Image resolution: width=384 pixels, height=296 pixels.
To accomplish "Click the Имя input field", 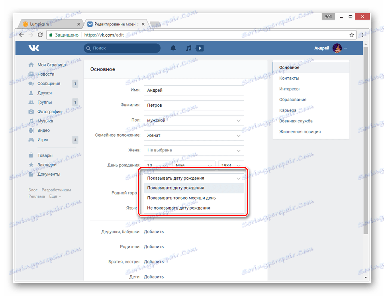I will [194, 90].
